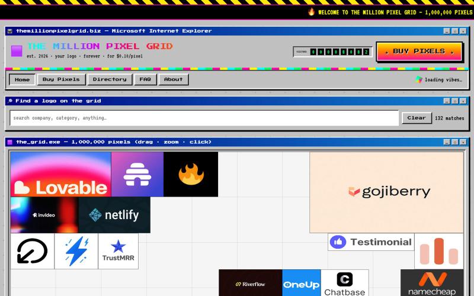Open the netlify logo tile
This screenshot has width=474, height=296.
click(x=114, y=215)
